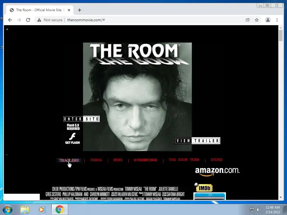Open the network tray icon
287x215 pixels.
252,210
